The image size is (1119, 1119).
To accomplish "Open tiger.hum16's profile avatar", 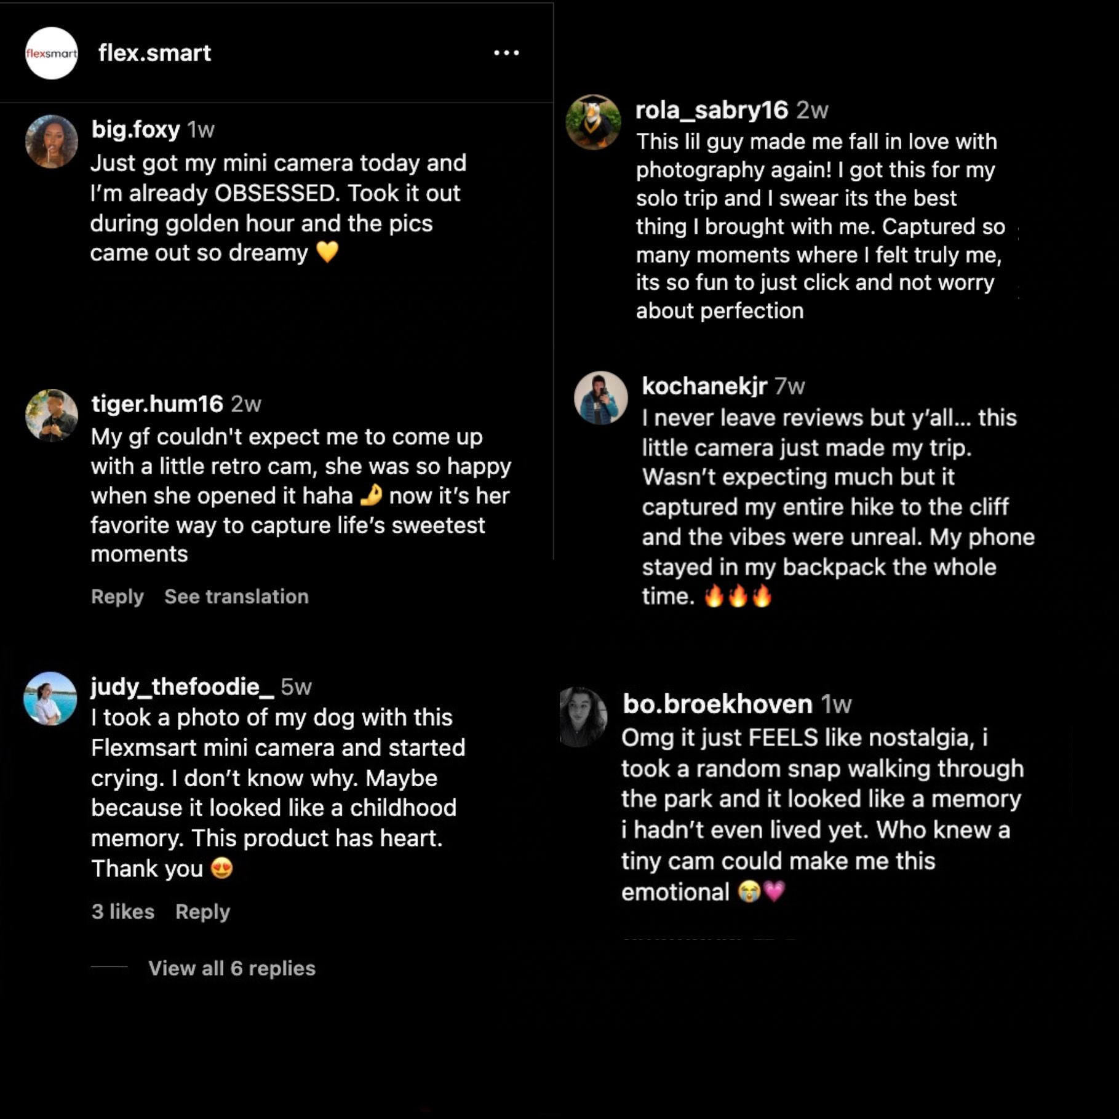I will (x=52, y=415).
